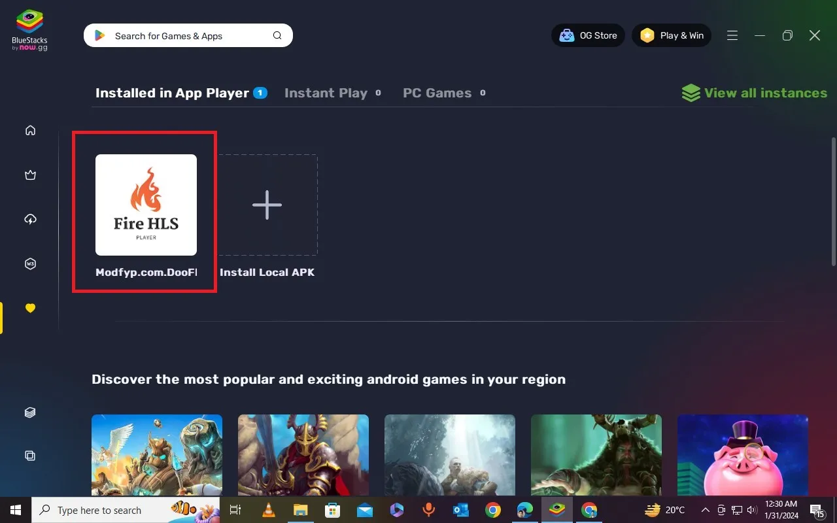This screenshot has width=837, height=523.
Task: Focus the Search for Games & Apps field
Action: point(188,35)
